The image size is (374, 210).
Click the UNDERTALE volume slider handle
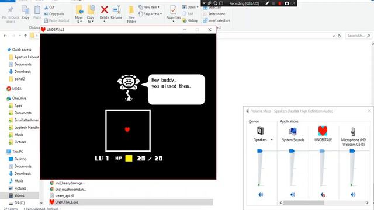pyautogui.click(x=322, y=151)
